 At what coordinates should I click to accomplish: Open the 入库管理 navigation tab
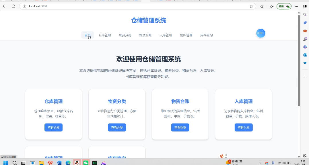tap(166, 35)
